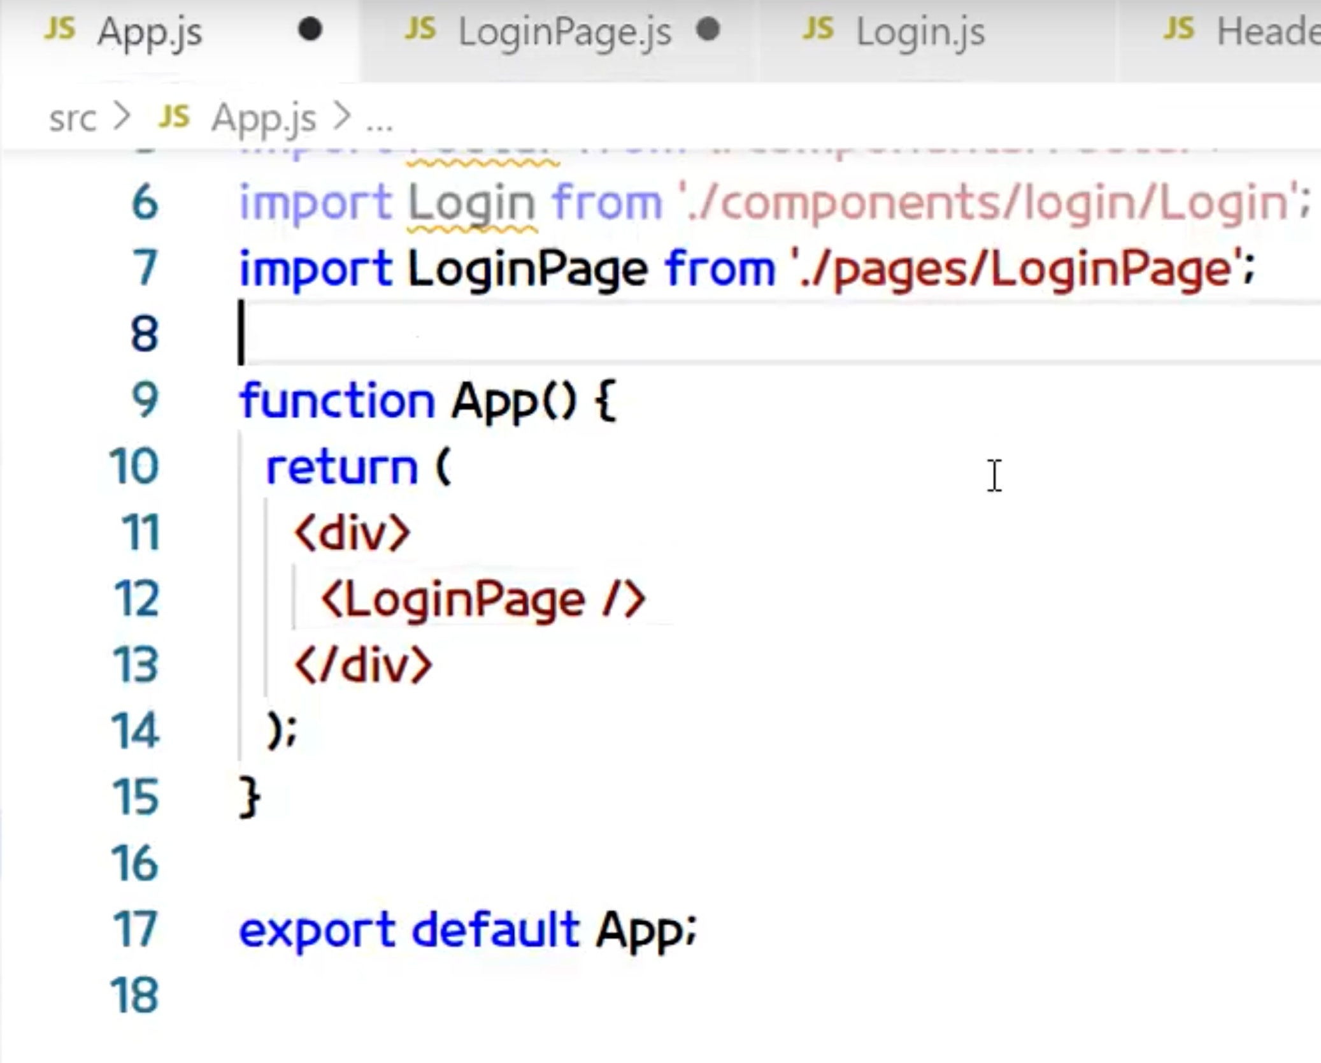Click line number 7 in gutter
The image size is (1321, 1063).
[x=145, y=268]
